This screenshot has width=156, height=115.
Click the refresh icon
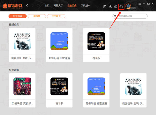coord(38,6)
